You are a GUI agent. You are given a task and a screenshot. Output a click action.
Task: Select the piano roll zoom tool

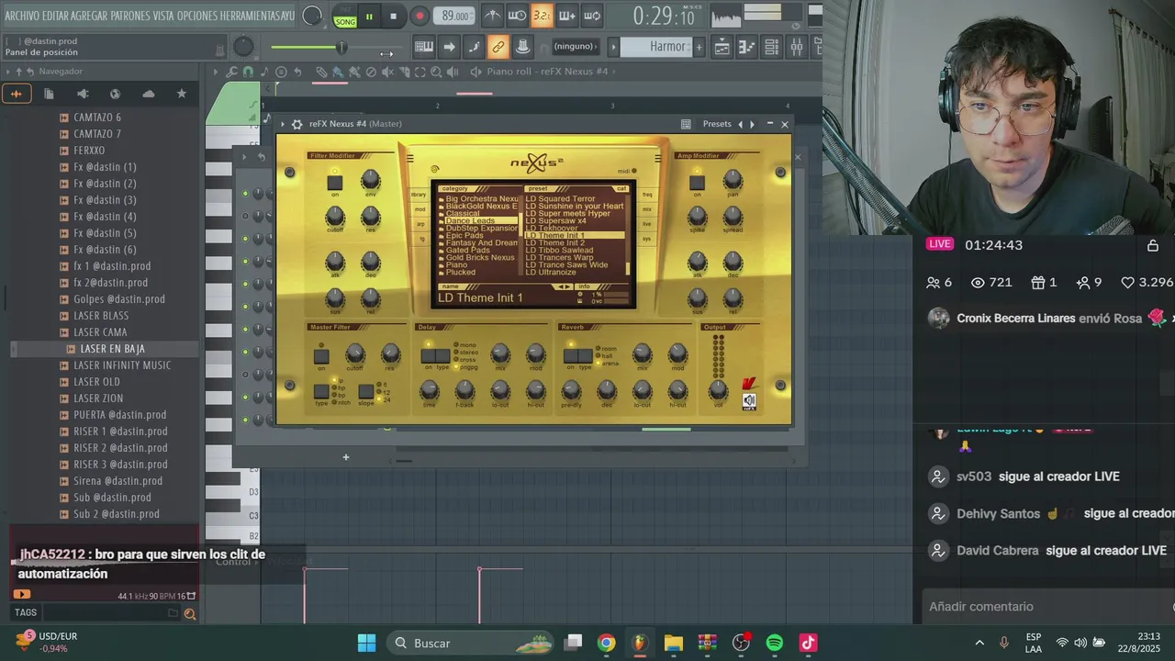(437, 72)
